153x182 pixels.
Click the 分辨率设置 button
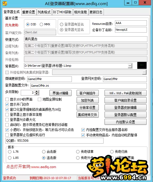[x=88, y=108]
